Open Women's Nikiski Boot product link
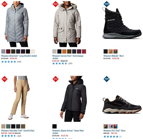The height and width of the screenshot is (139, 143). pos(114,56)
